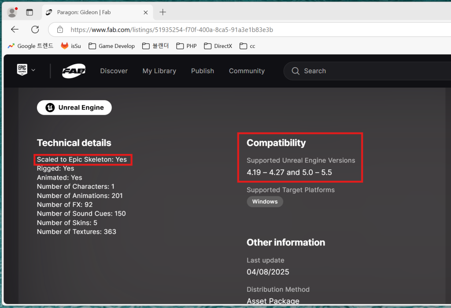Open the Publish page
This screenshot has height=308, width=451.
tap(203, 71)
